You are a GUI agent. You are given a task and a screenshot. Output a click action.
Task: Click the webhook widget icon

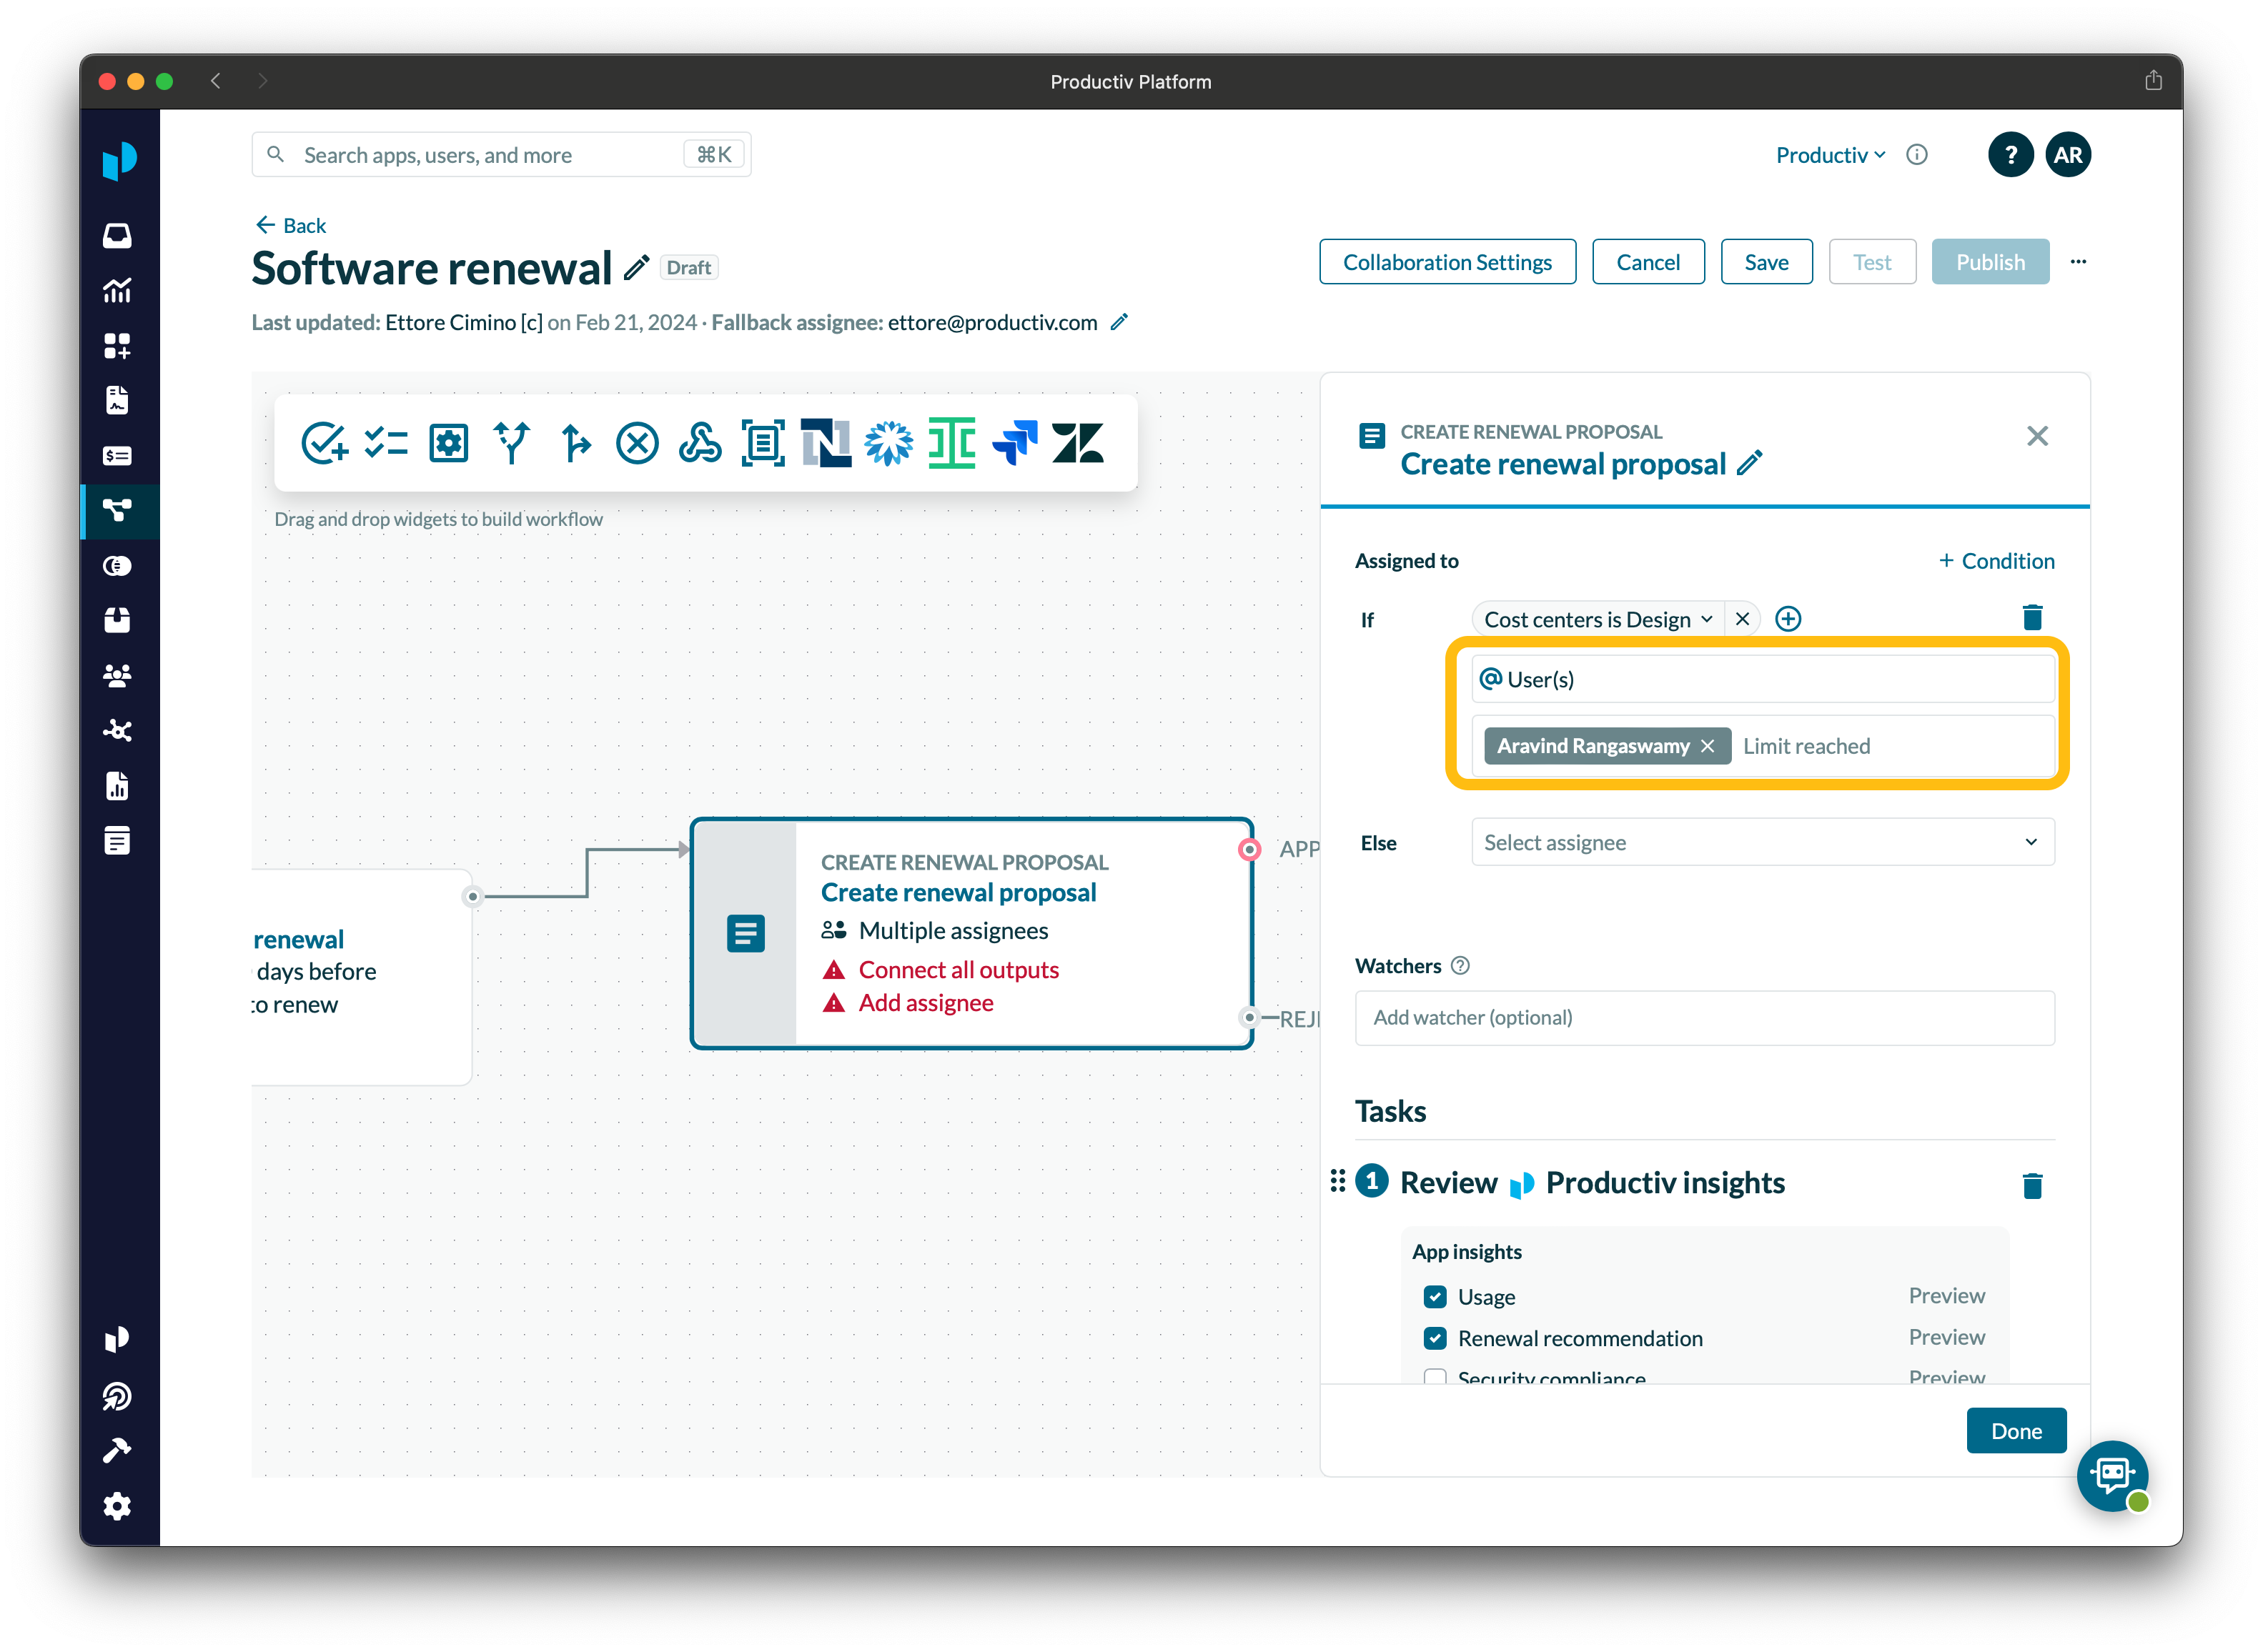(699, 443)
